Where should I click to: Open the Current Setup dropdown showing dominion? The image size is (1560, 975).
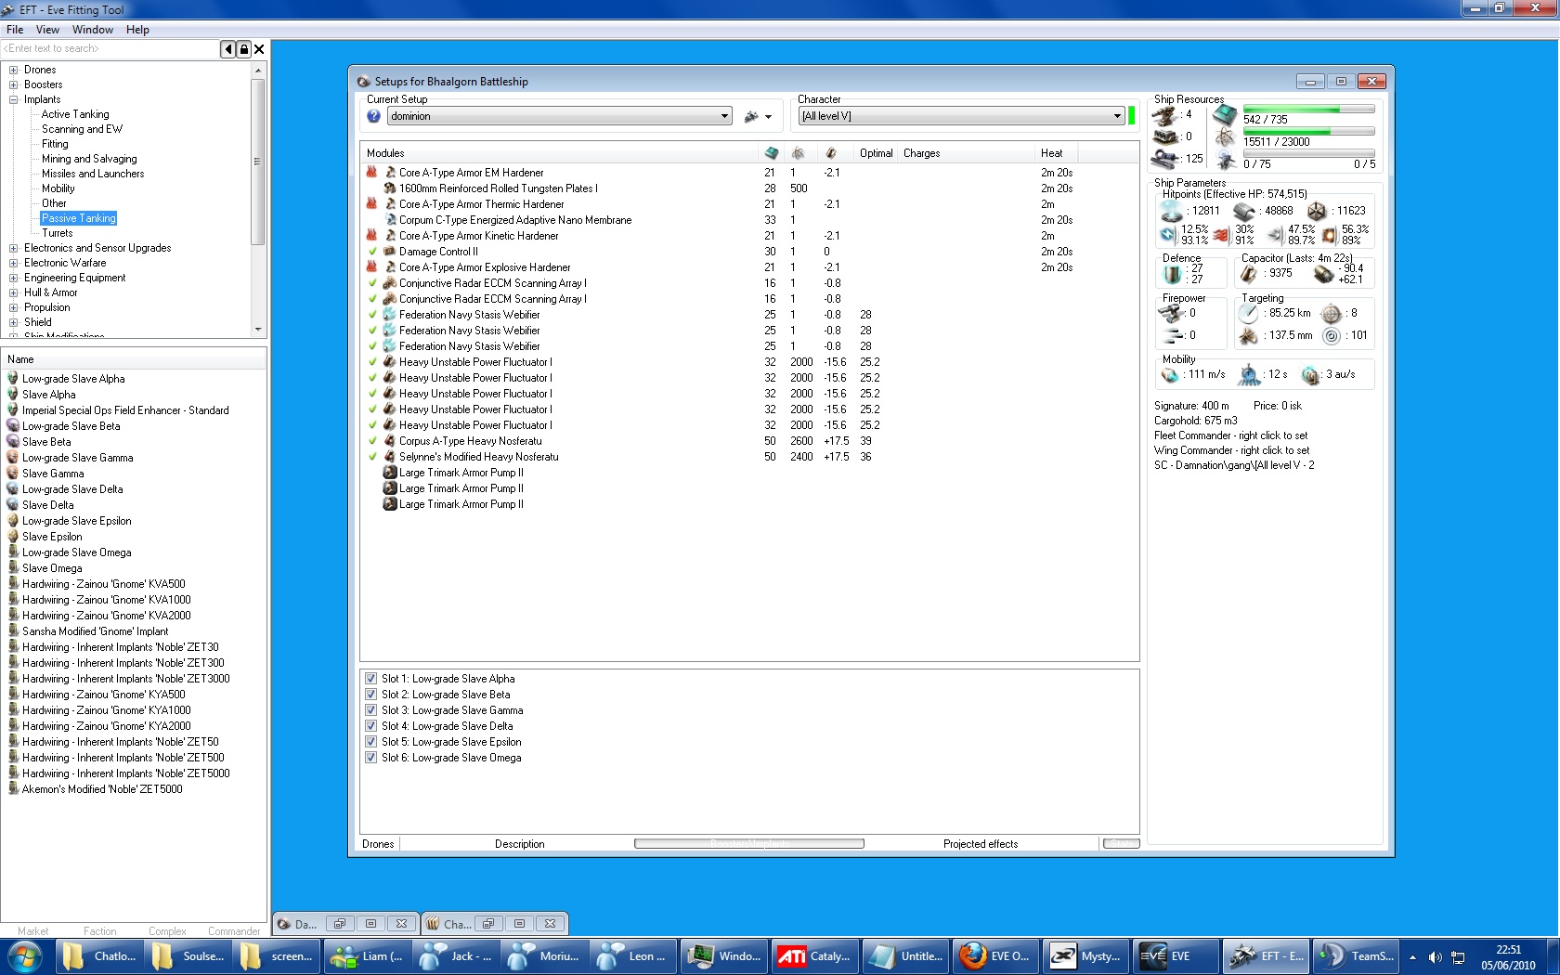coord(560,116)
